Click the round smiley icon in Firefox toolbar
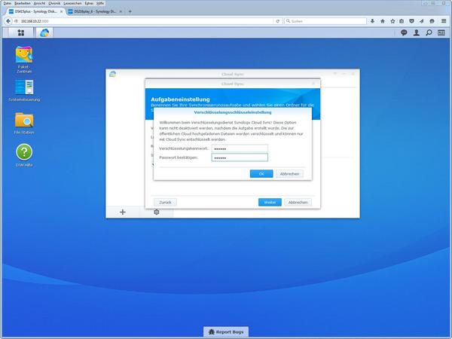Image resolution: width=452 pixels, height=339 pixels. tap(432, 21)
